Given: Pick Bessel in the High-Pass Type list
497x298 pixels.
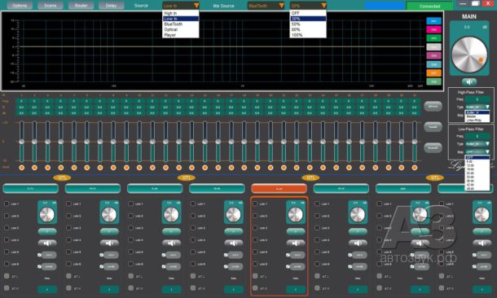Looking at the screenshot, I should coord(477,116).
